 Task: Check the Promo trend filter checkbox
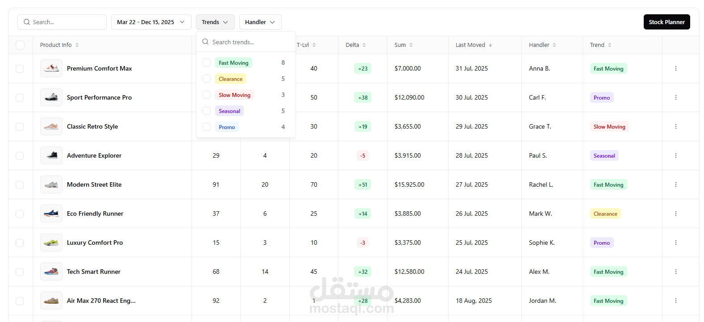click(x=207, y=127)
